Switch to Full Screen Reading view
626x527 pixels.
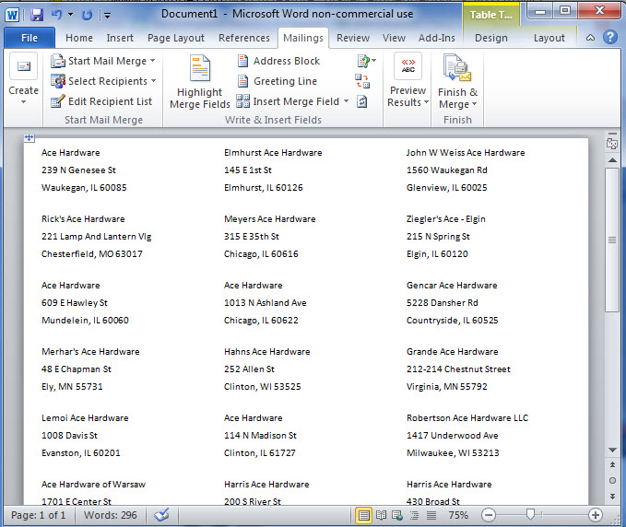click(x=382, y=515)
